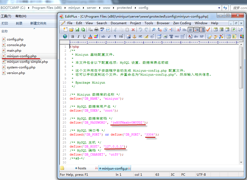Click the Hex Viewer Hx icon

184,30
